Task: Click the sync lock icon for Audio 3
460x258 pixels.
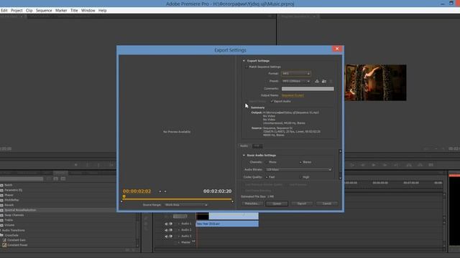Action: click(171, 236)
